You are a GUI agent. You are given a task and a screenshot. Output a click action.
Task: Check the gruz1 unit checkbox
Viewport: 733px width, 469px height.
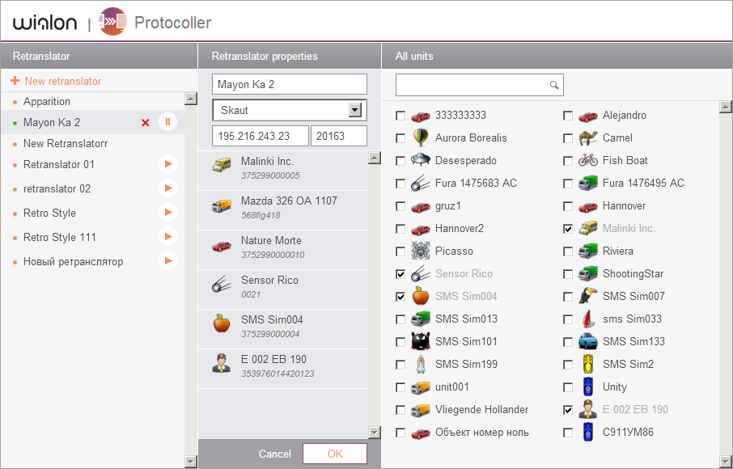tap(400, 206)
